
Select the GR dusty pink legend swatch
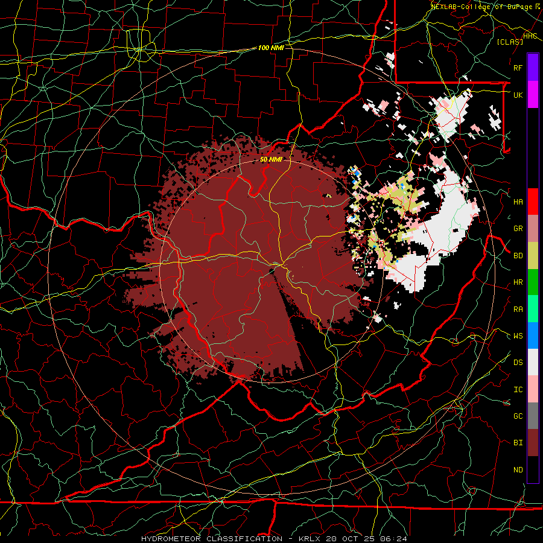533,229
